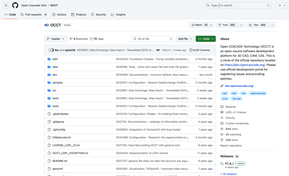The image size is (289, 176).
Task: Click the data folder icon
Action: pos(49,67)
